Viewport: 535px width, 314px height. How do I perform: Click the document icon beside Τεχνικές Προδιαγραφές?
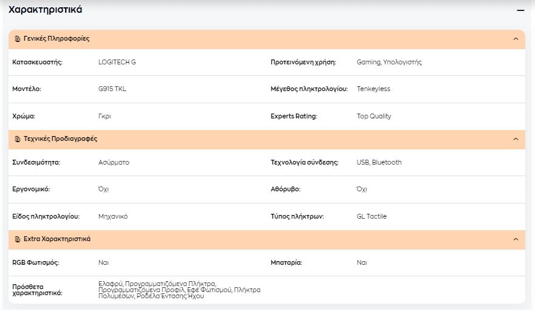click(x=18, y=139)
